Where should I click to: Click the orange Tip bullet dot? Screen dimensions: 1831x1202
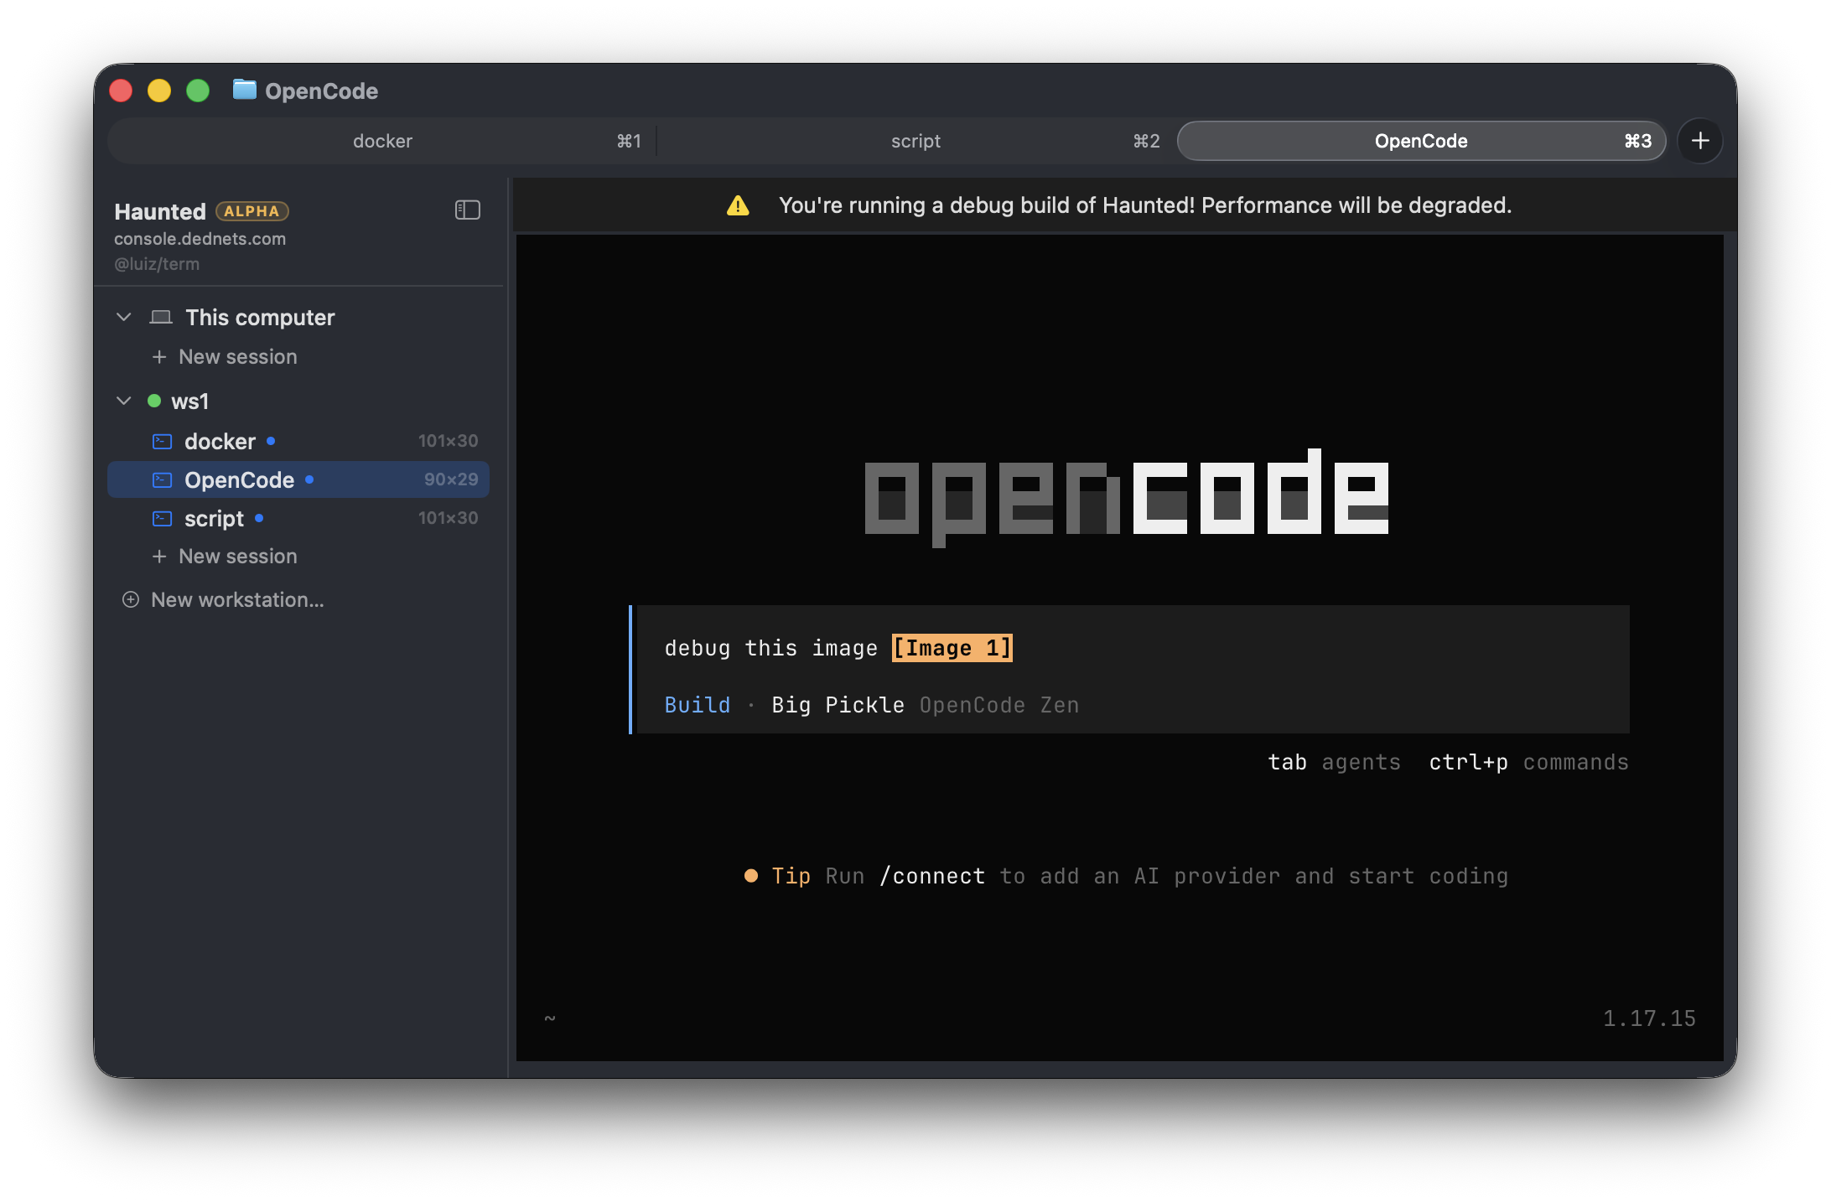751,876
